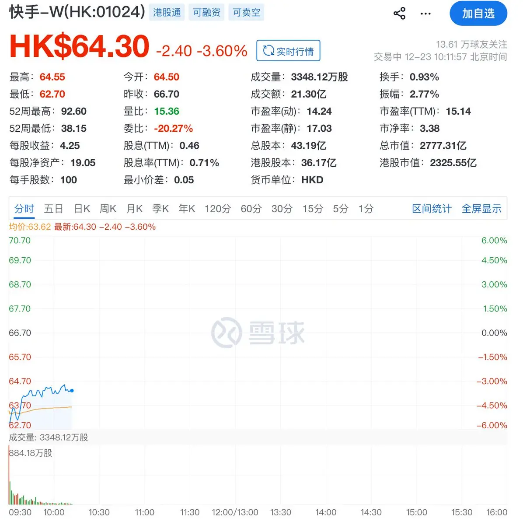Click the share icon

(399, 14)
